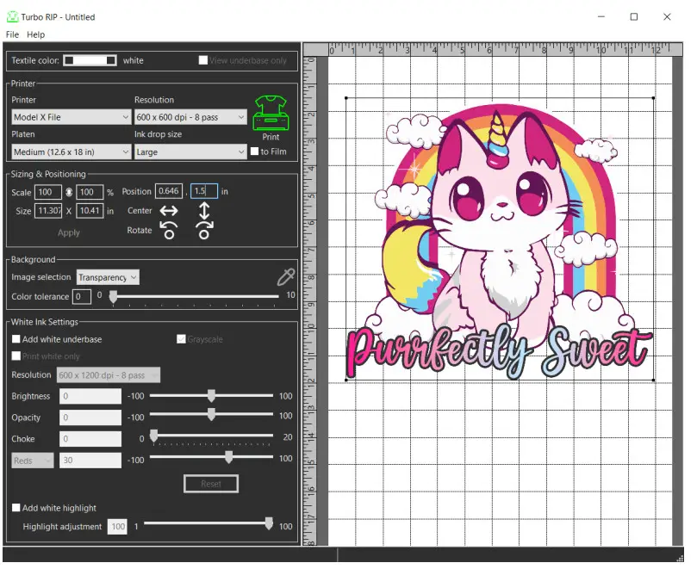This screenshot has width=697, height=569.
Task: Click the Apply button
Action: point(68,232)
